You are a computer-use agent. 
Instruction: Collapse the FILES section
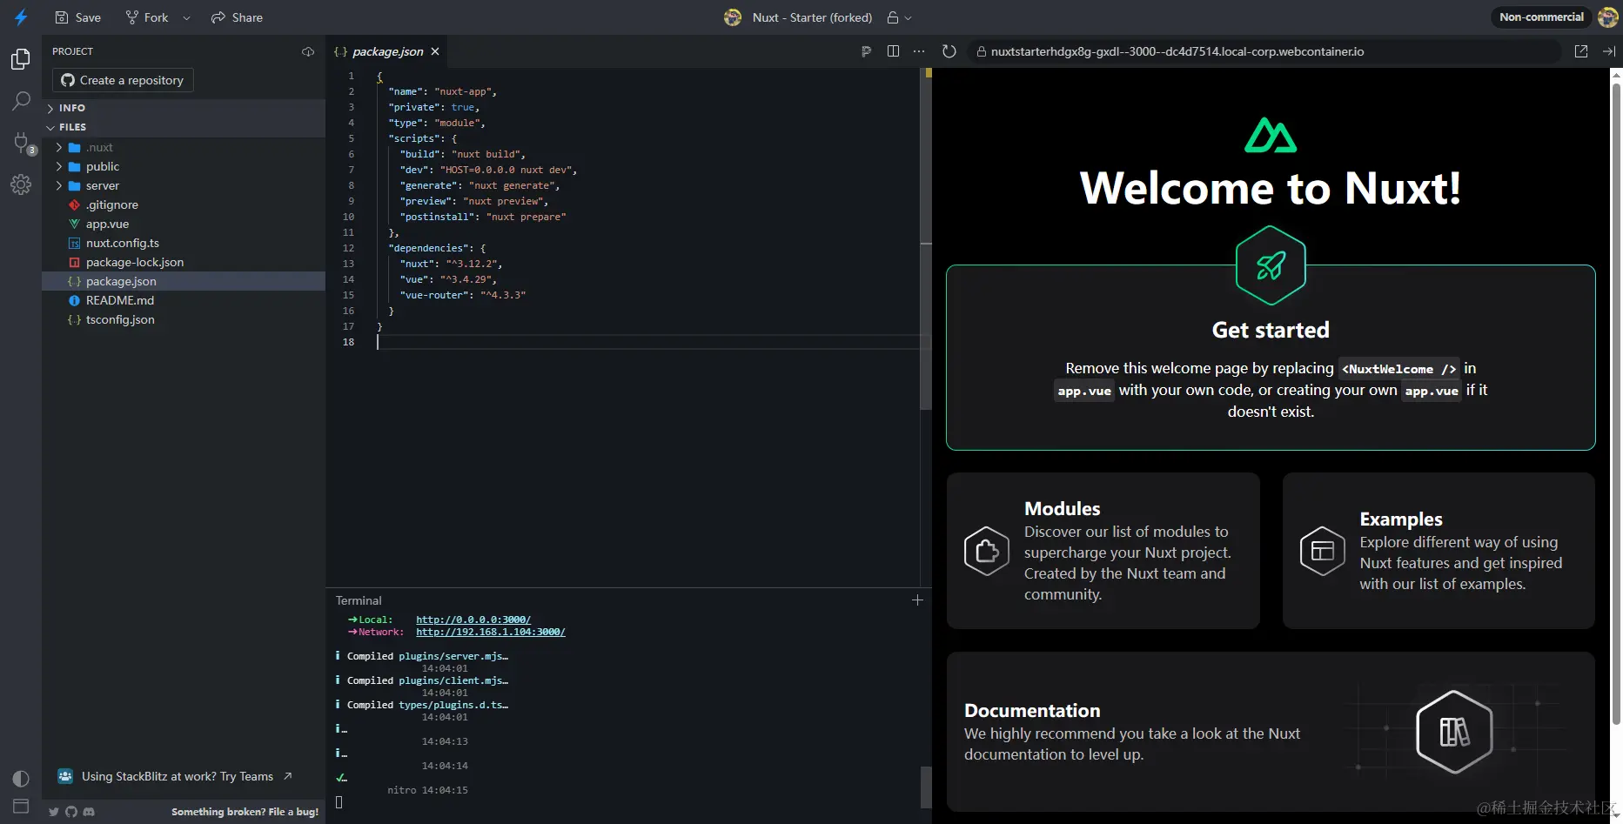tap(184, 127)
